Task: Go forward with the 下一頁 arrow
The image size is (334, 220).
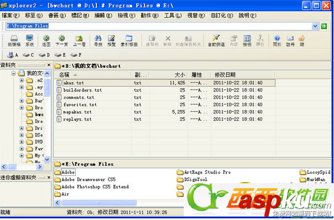Action: click(62, 41)
